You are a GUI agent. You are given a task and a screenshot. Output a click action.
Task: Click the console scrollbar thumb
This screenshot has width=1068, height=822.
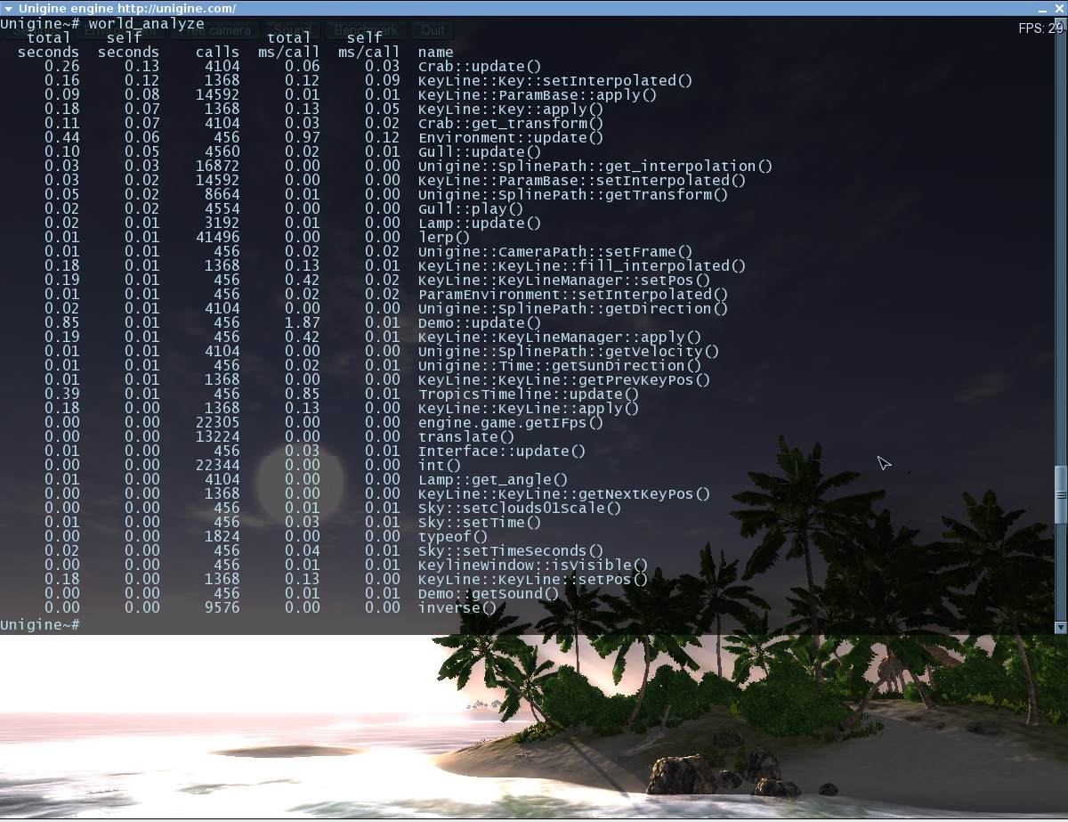(x=1060, y=494)
